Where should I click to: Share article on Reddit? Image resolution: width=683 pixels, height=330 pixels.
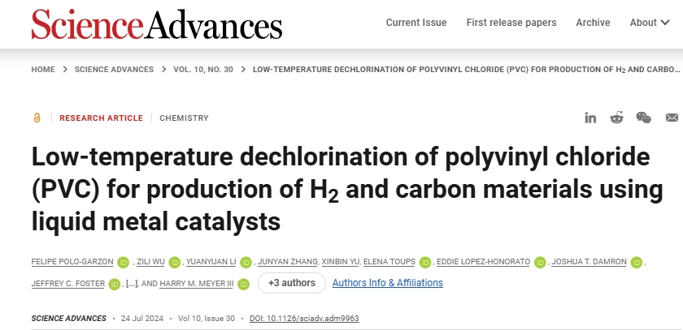616,118
